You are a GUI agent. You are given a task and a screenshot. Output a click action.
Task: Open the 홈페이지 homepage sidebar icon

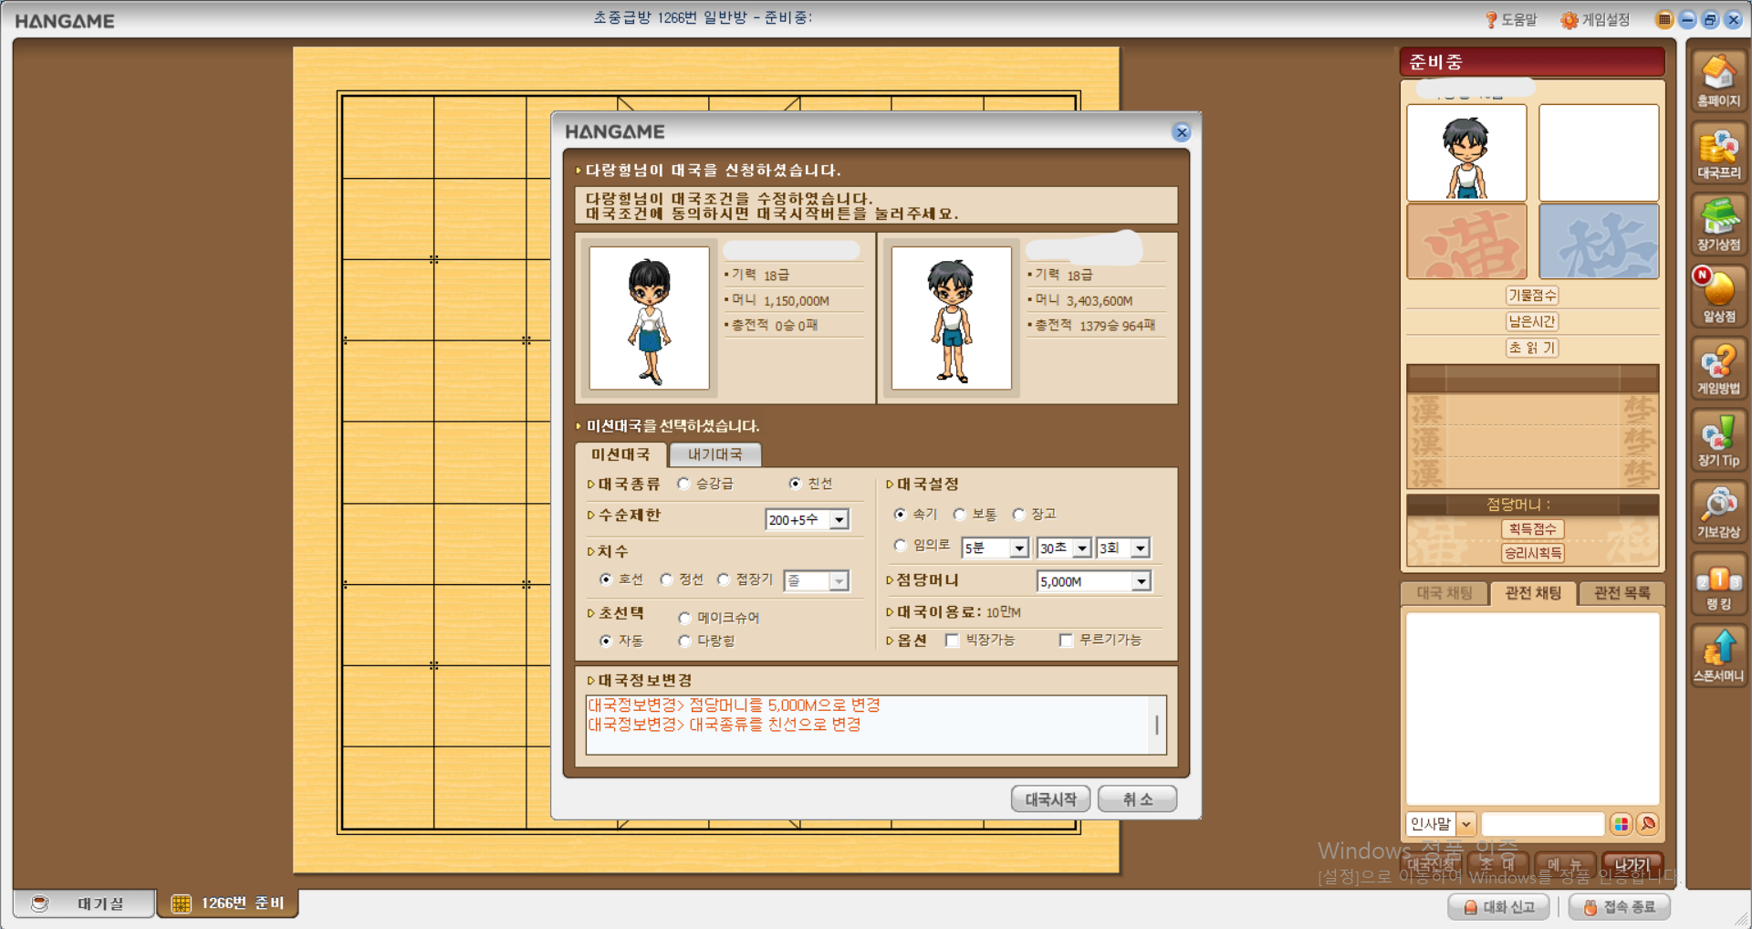(1718, 80)
